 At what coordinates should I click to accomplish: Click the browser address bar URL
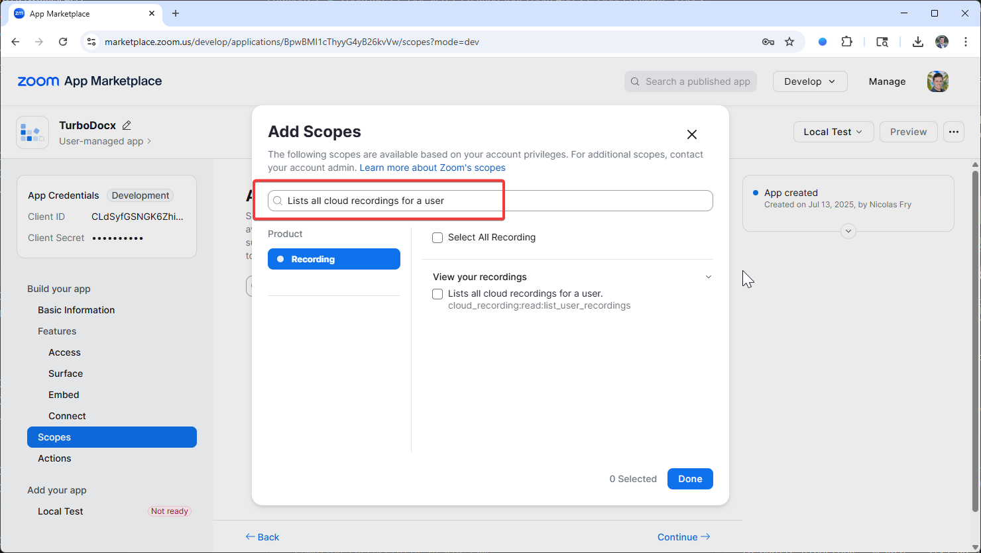click(x=292, y=42)
